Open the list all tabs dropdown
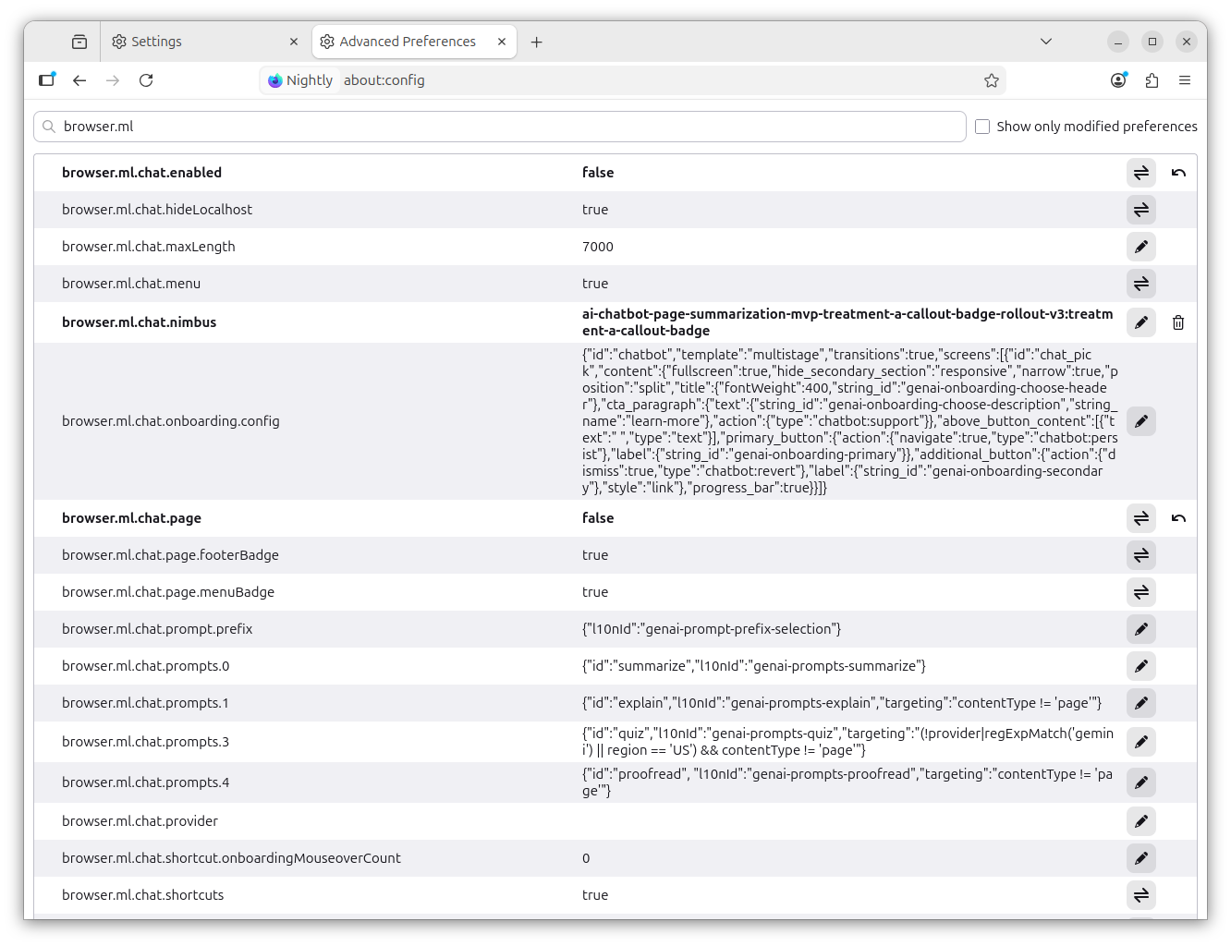 (x=1046, y=42)
